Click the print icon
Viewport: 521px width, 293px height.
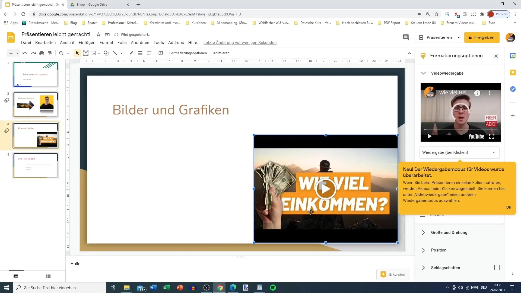[x=42, y=53]
